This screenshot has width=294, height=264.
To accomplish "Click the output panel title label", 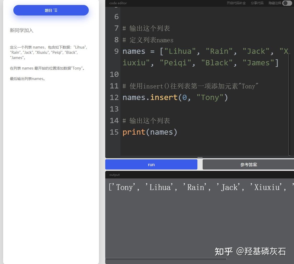I will click(x=114, y=175).
